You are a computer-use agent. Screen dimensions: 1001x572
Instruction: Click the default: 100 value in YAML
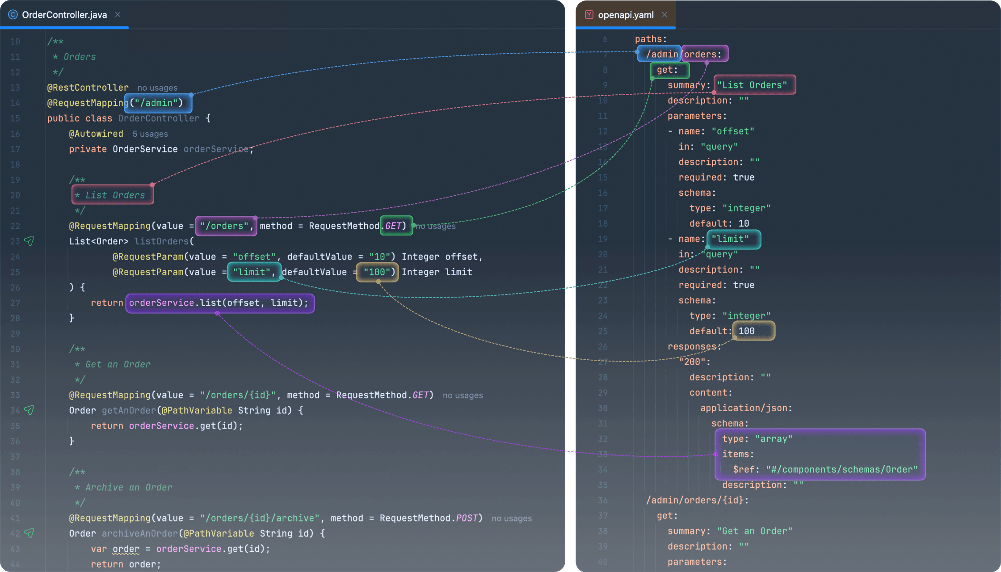click(x=753, y=331)
